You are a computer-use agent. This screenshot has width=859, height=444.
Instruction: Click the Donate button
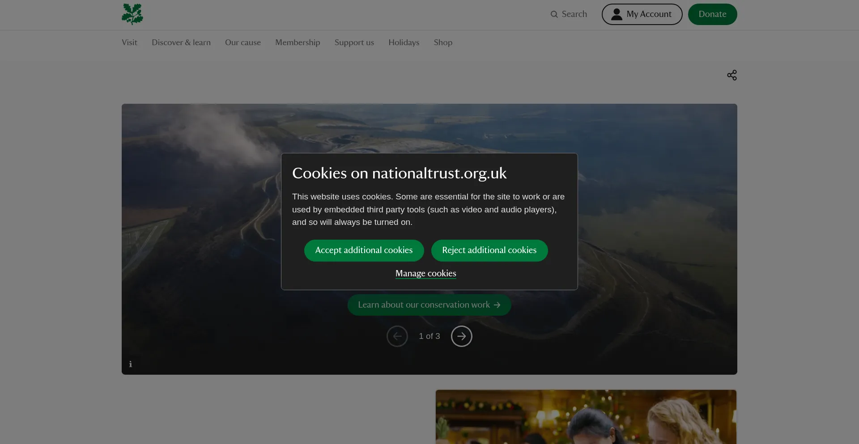click(x=713, y=14)
